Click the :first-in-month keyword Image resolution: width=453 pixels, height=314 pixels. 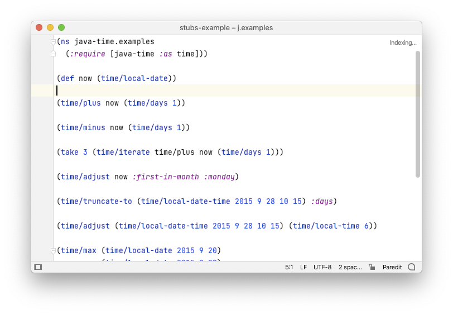(166, 177)
